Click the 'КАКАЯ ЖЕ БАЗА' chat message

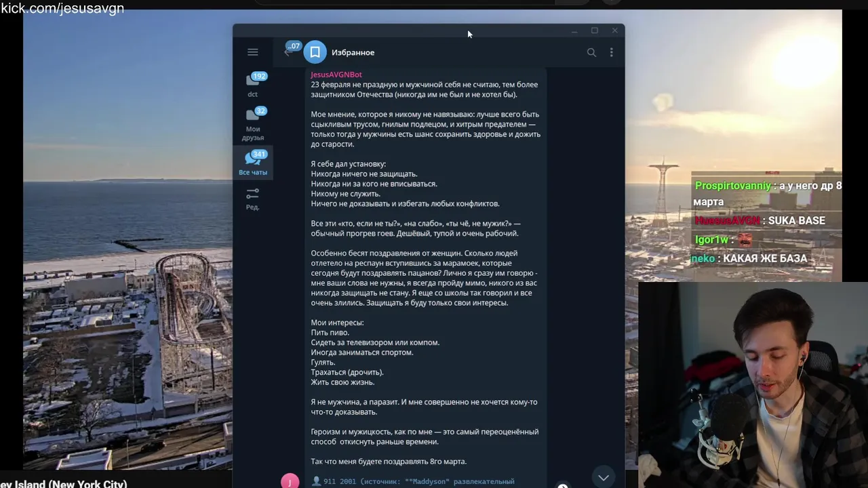coord(765,258)
